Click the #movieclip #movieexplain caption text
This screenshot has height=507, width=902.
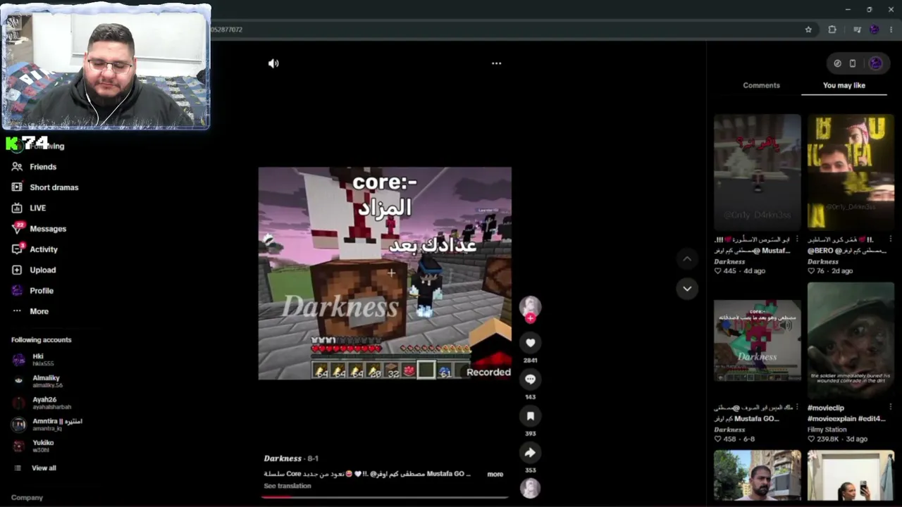pyautogui.click(x=846, y=413)
